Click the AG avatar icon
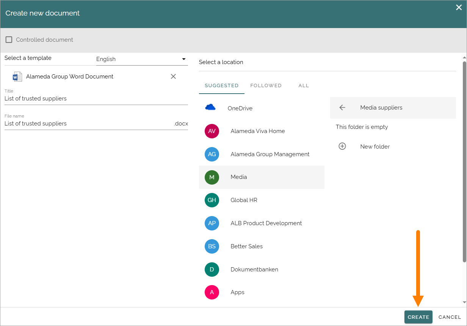The image size is (467, 326). coord(212,154)
